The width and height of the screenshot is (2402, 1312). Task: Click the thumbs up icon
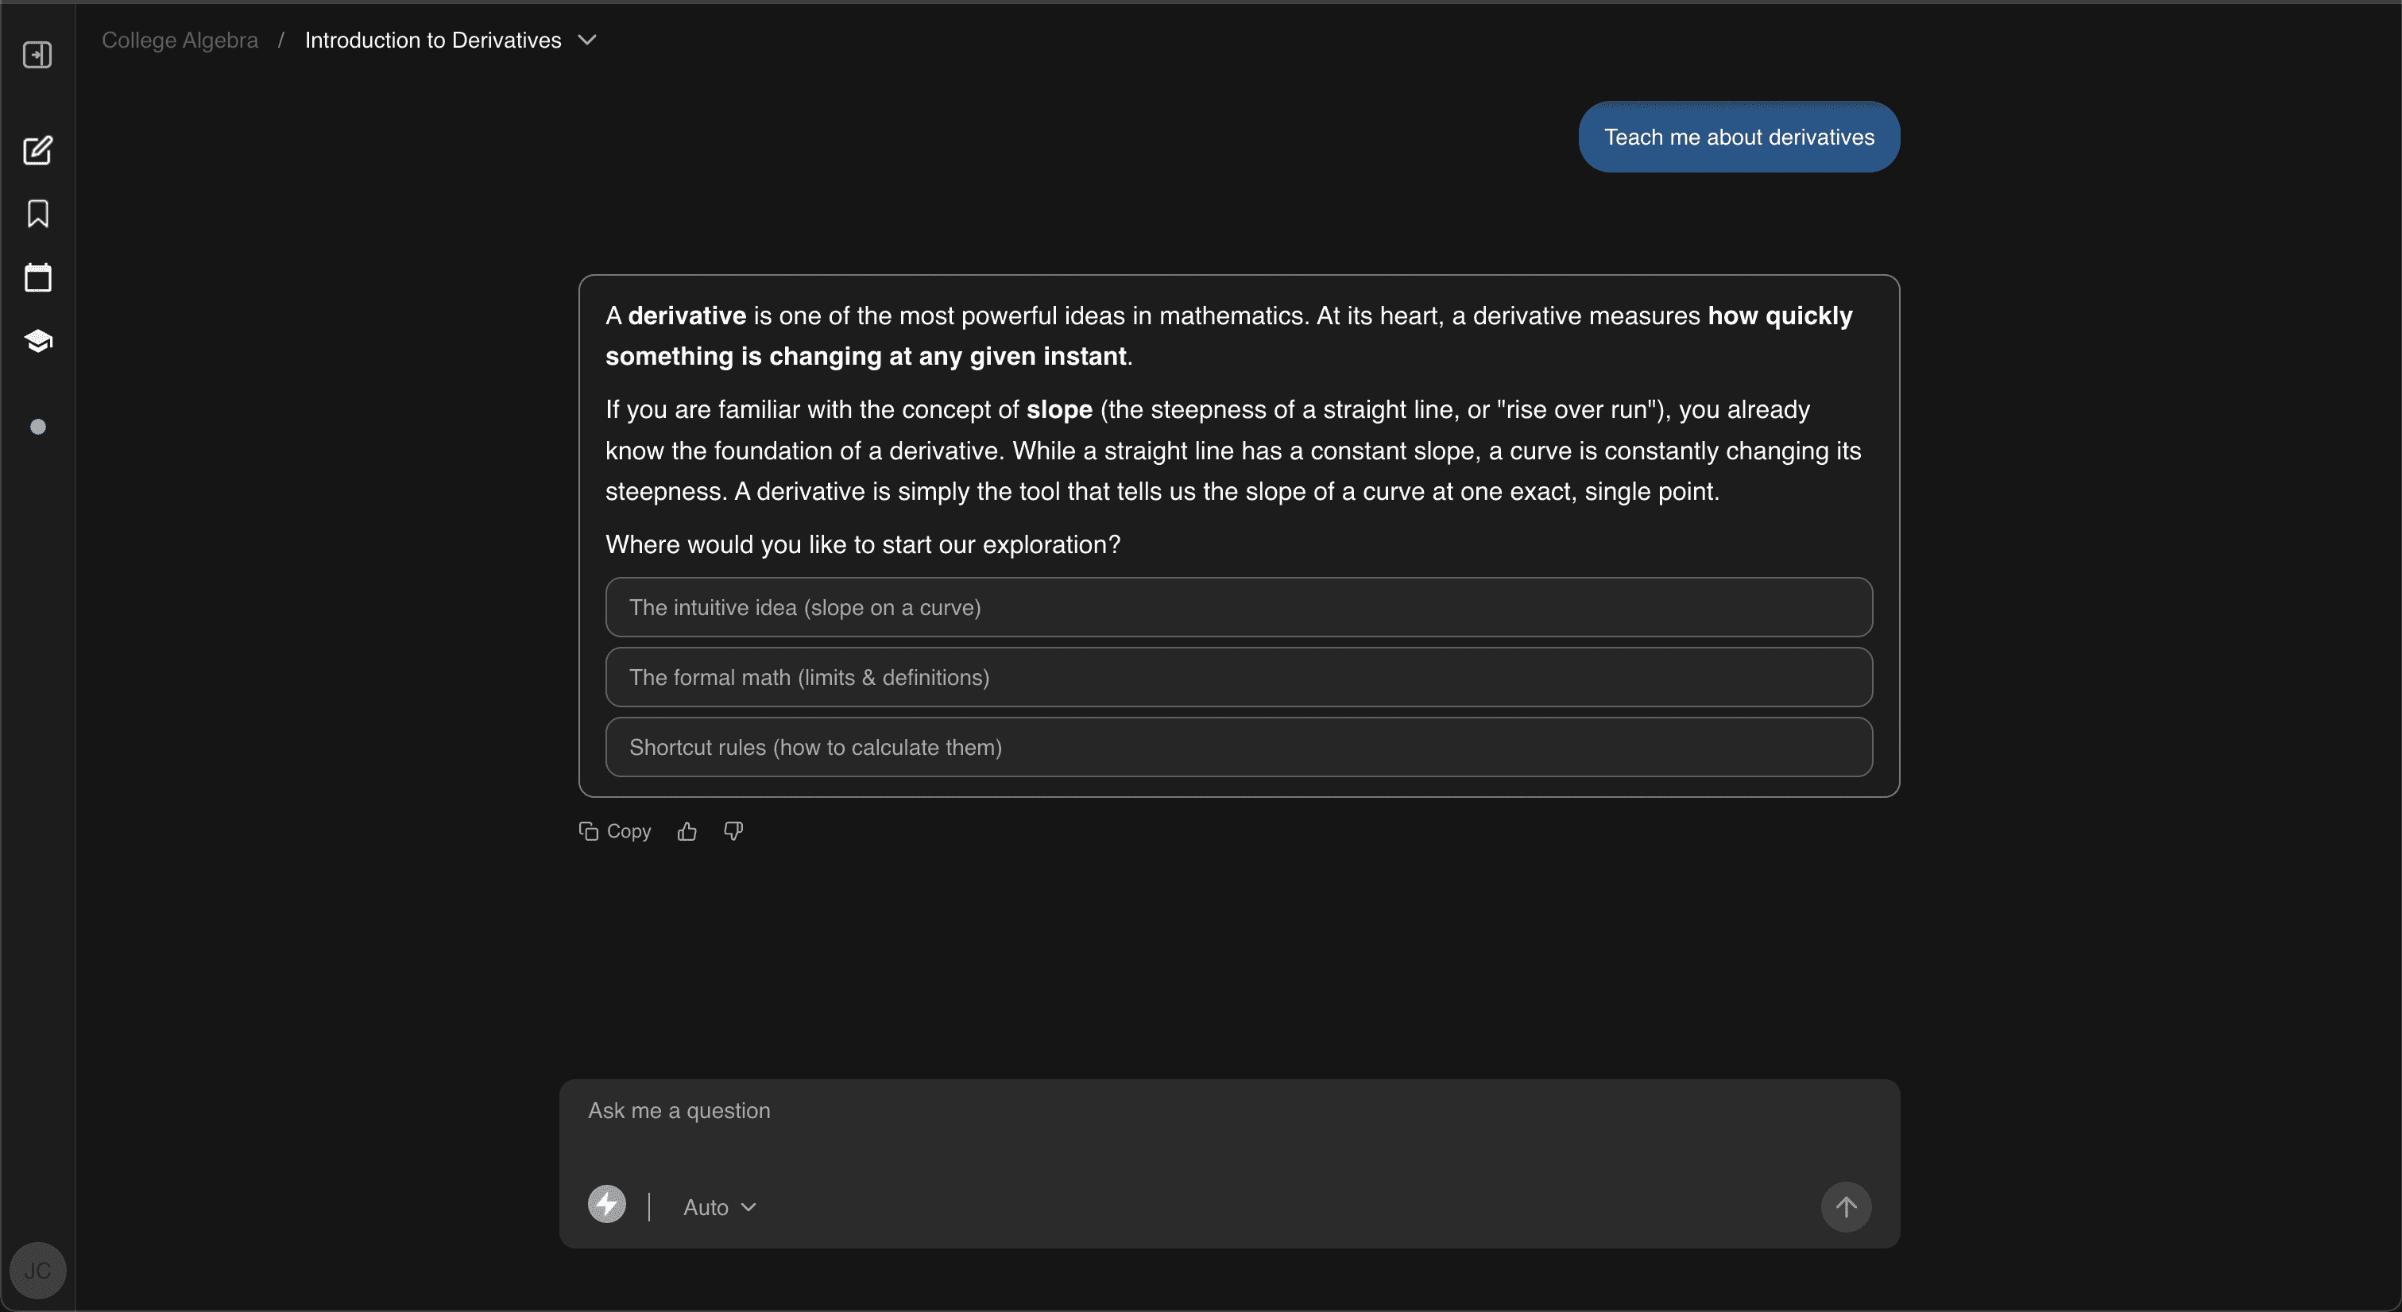[x=687, y=831]
